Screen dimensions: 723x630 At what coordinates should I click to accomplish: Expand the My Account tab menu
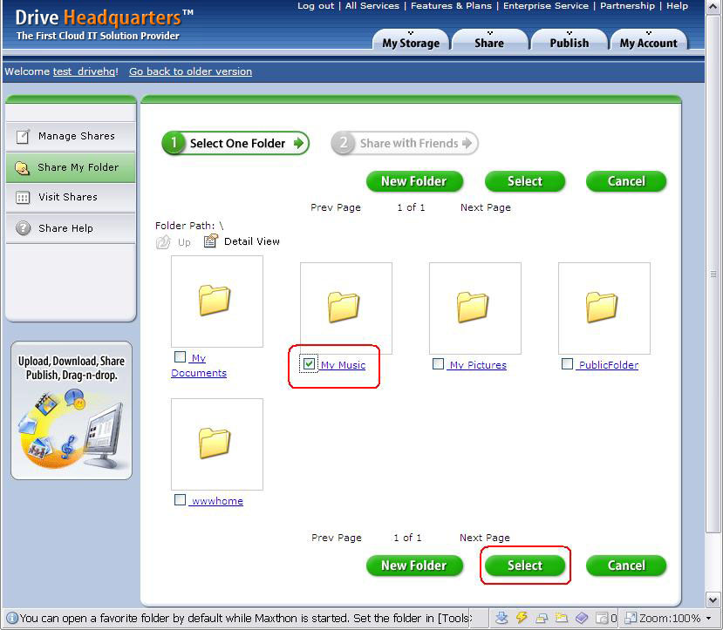pos(648,42)
